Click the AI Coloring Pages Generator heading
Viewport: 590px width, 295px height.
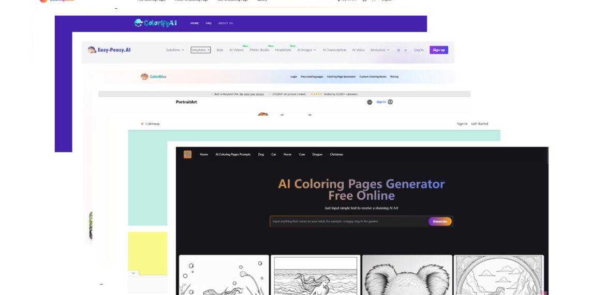click(361, 189)
